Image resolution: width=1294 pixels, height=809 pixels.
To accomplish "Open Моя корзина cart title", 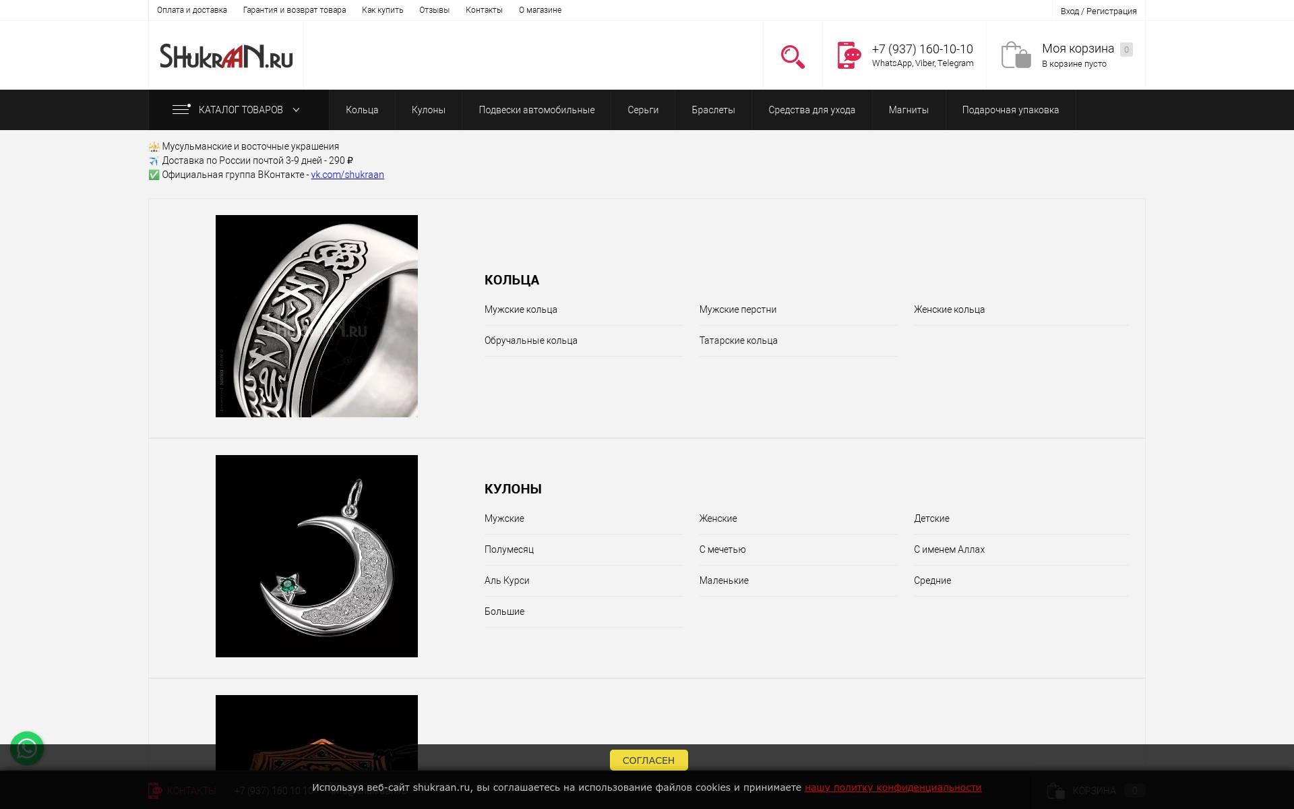I will pyautogui.click(x=1078, y=49).
